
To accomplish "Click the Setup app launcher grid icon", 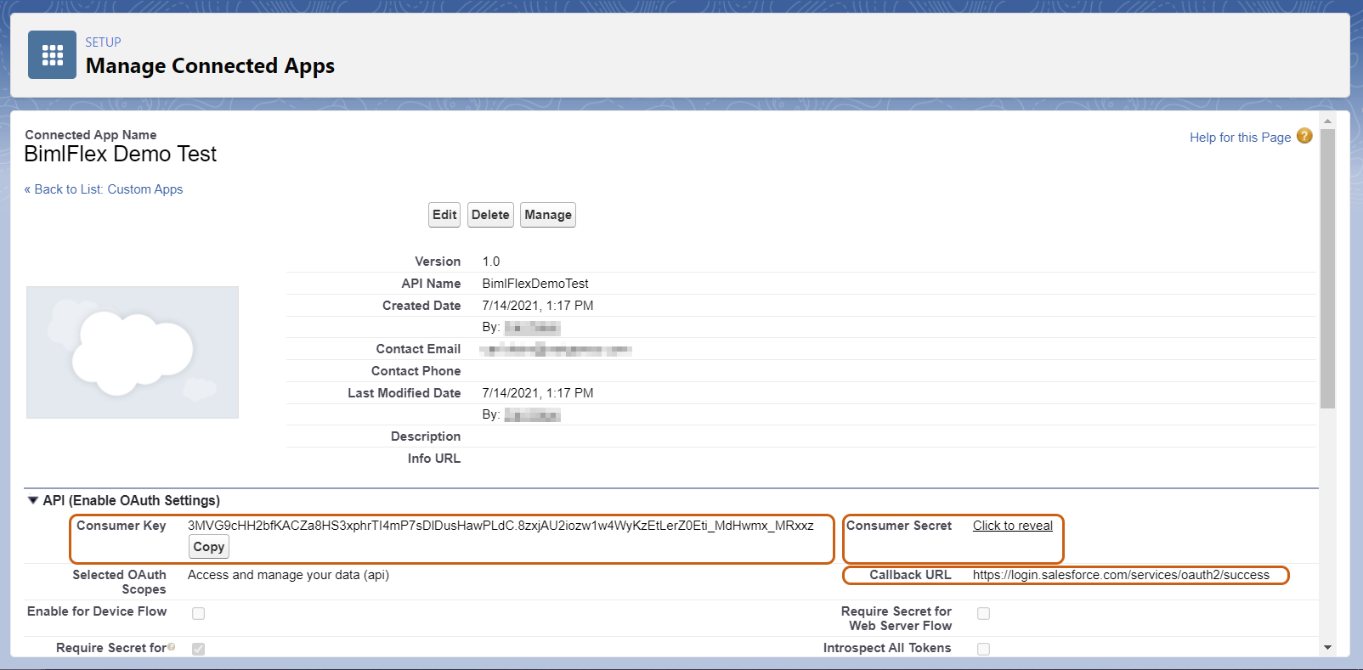I will [52, 55].
